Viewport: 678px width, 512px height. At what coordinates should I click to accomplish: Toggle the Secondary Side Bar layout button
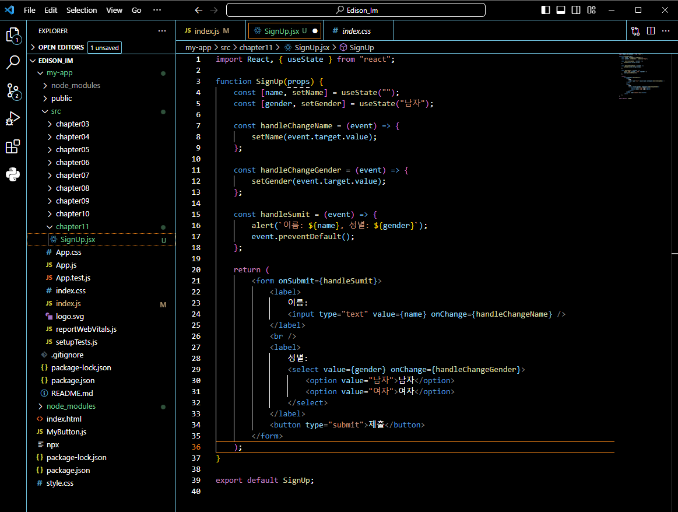tap(576, 10)
